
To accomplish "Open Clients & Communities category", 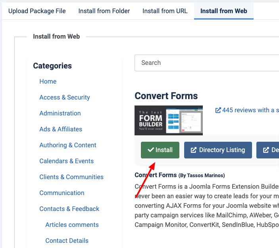I will point(71,177).
